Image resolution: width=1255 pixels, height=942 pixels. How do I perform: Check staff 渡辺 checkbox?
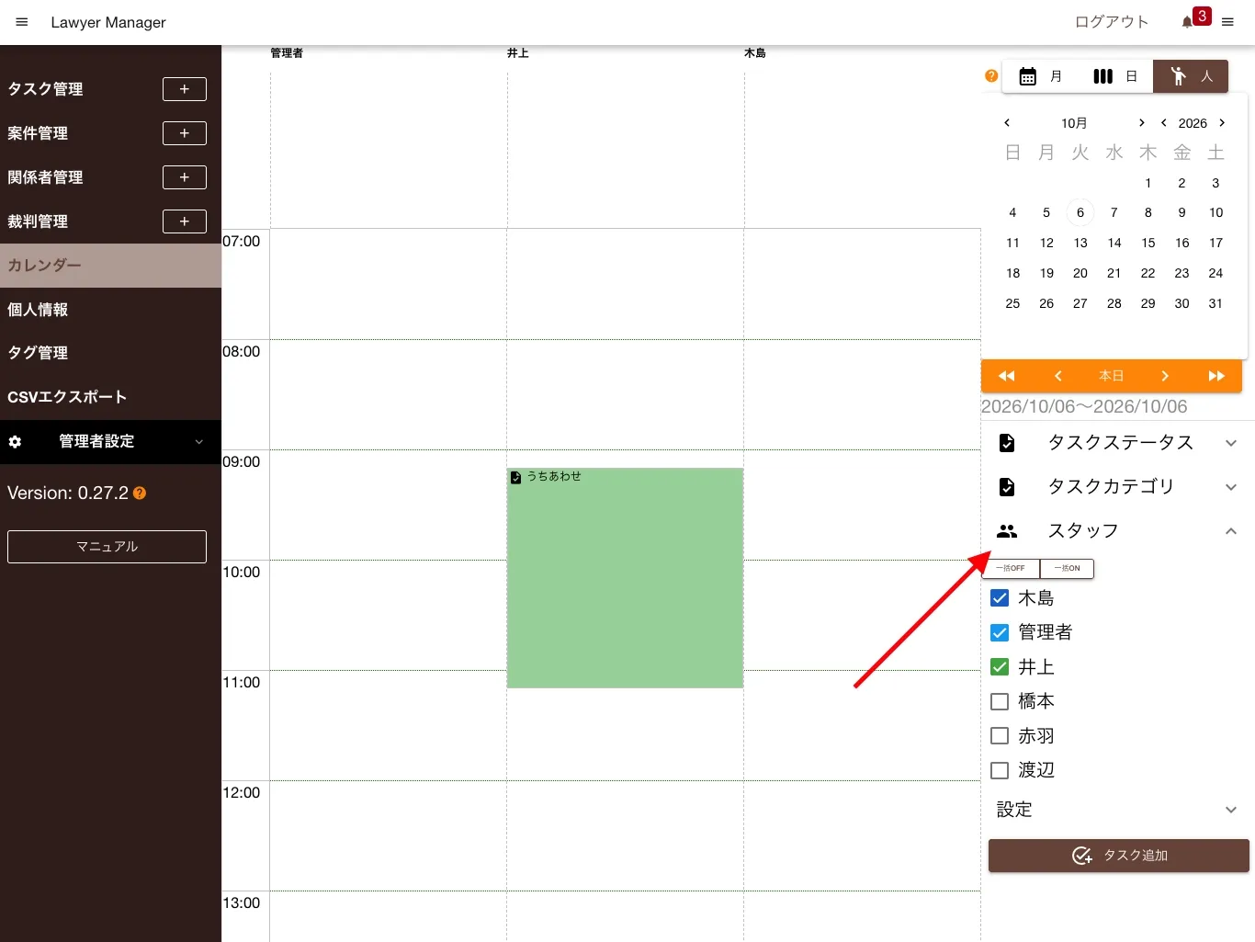tap(1000, 770)
